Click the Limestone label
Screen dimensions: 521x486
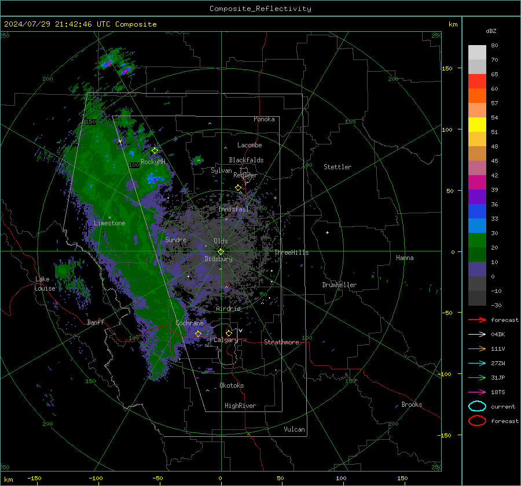point(109,223)
